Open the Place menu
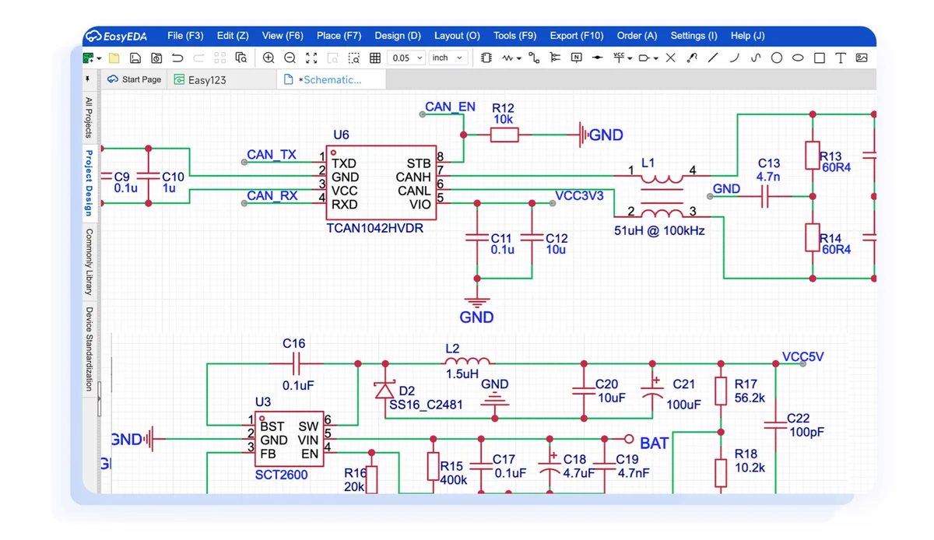 click(339, 36)
